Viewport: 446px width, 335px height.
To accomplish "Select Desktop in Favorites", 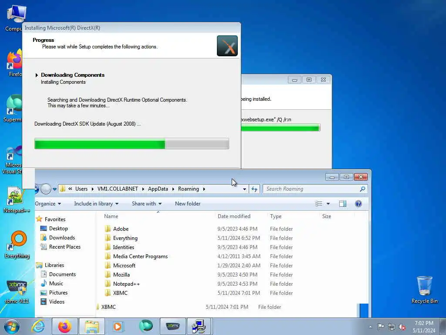I will pyautogui.click(x=54, y=229).
